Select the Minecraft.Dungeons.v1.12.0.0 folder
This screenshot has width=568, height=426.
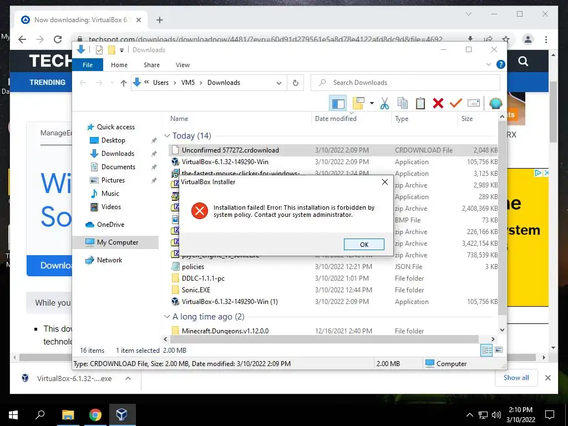333,331
